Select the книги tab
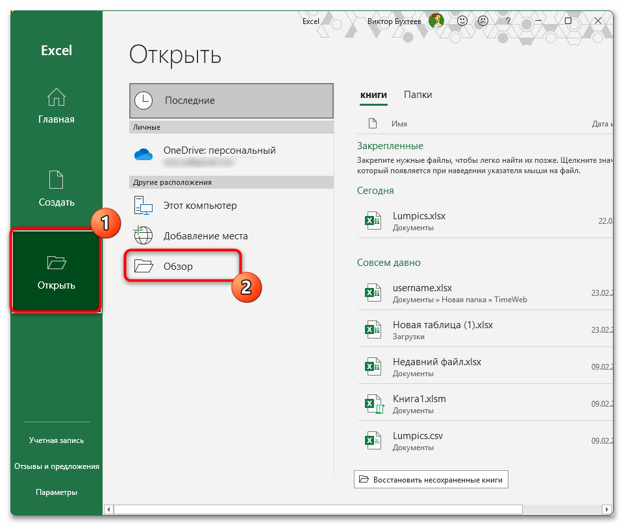This screenshot has width=624, height=526. [373, 95]
